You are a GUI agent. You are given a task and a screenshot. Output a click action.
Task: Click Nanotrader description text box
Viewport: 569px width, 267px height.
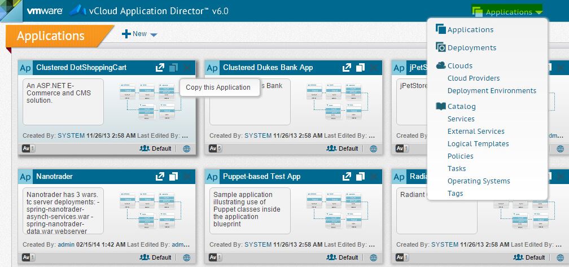tap(63, 211)
